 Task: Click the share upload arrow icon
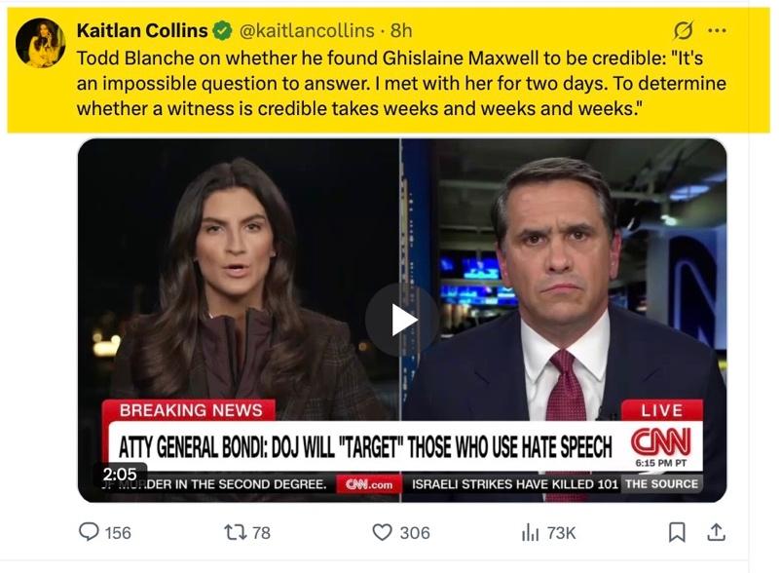[x=716, y=532]
